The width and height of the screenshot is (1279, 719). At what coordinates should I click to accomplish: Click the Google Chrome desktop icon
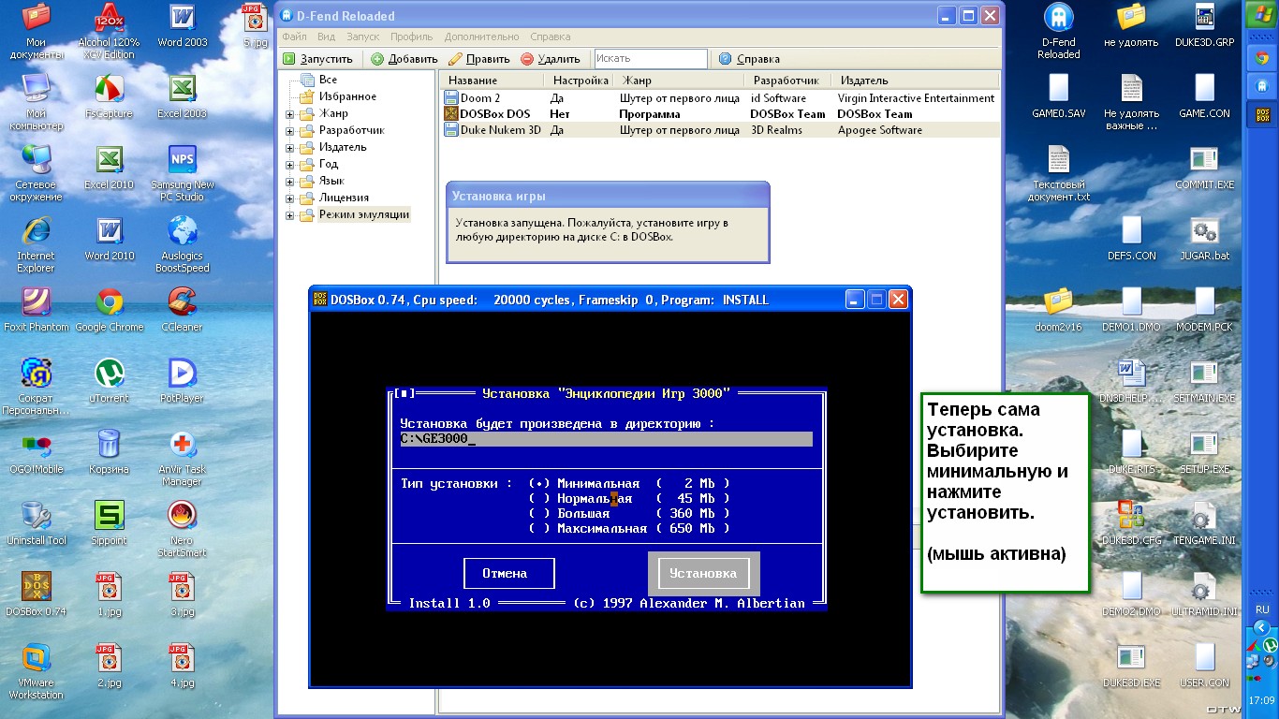tap(109, 310)
